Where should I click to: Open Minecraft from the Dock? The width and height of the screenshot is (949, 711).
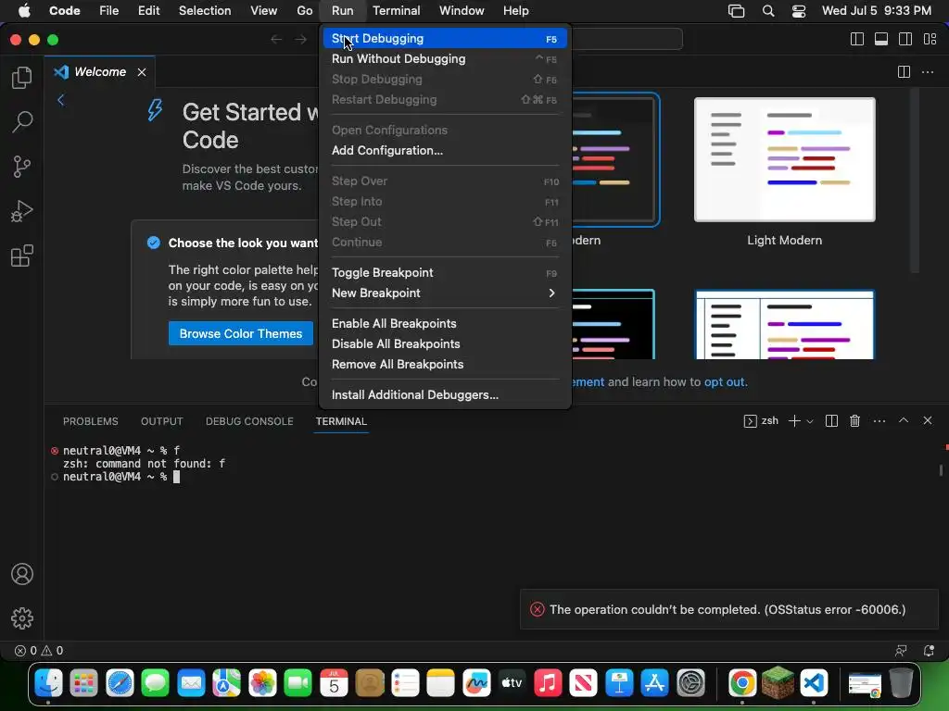[778, 683]
